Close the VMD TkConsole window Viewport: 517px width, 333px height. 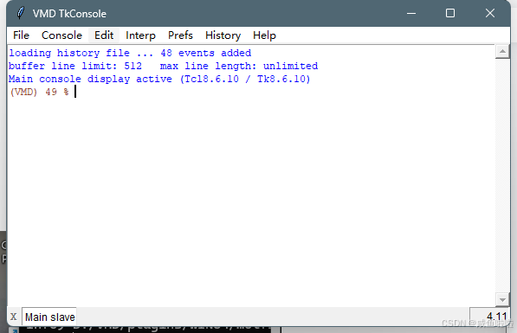pyautogui.click(x=490, y=13)
